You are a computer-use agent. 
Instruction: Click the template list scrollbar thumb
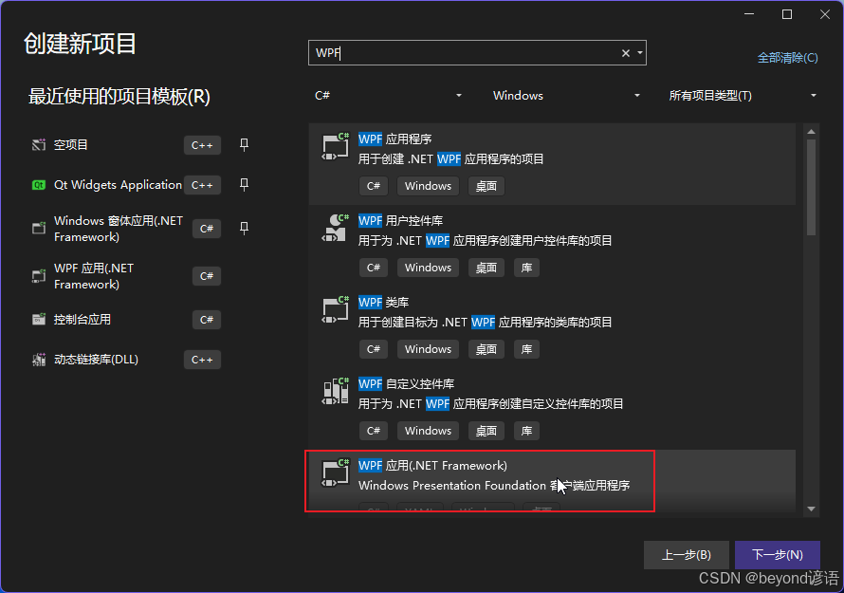(811, 188)
